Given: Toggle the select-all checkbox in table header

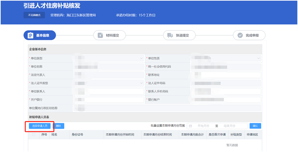Looking at the screenshot, I should 34,135.
